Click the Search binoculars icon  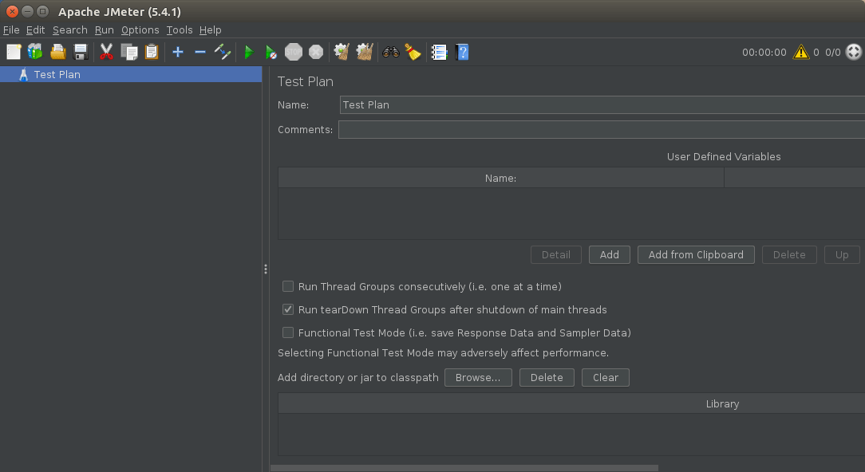pyautogui.click(x=391, y=53)
